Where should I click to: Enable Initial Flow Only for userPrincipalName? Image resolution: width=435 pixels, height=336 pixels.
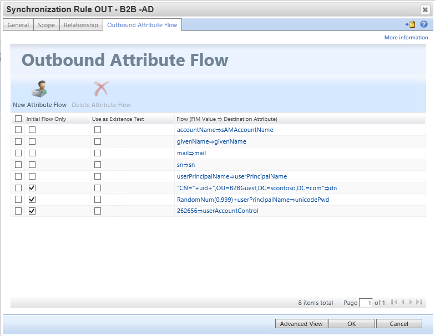(32, 176)
